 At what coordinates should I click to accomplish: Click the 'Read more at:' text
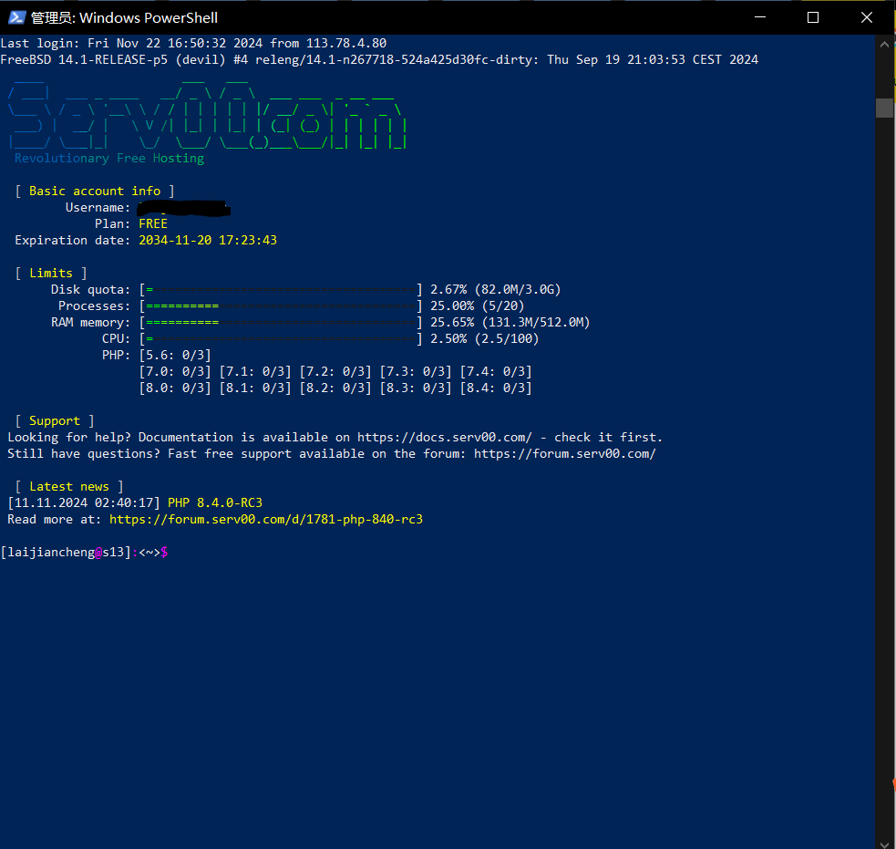pos(55,520)
